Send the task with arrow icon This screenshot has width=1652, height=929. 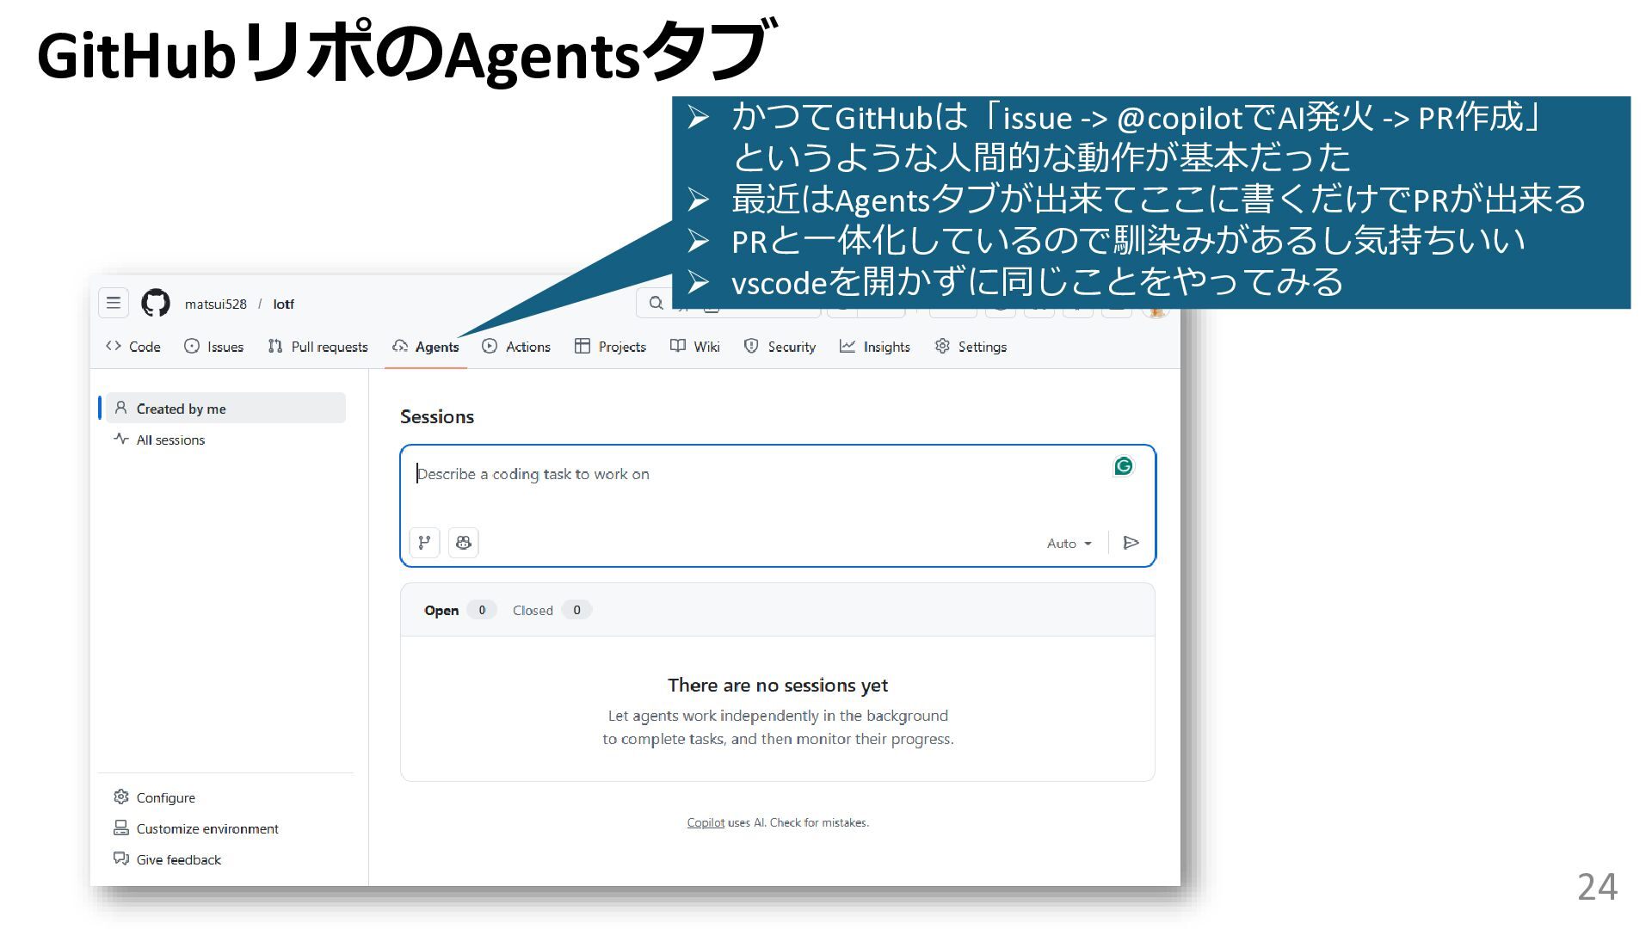click(1131, 543)
